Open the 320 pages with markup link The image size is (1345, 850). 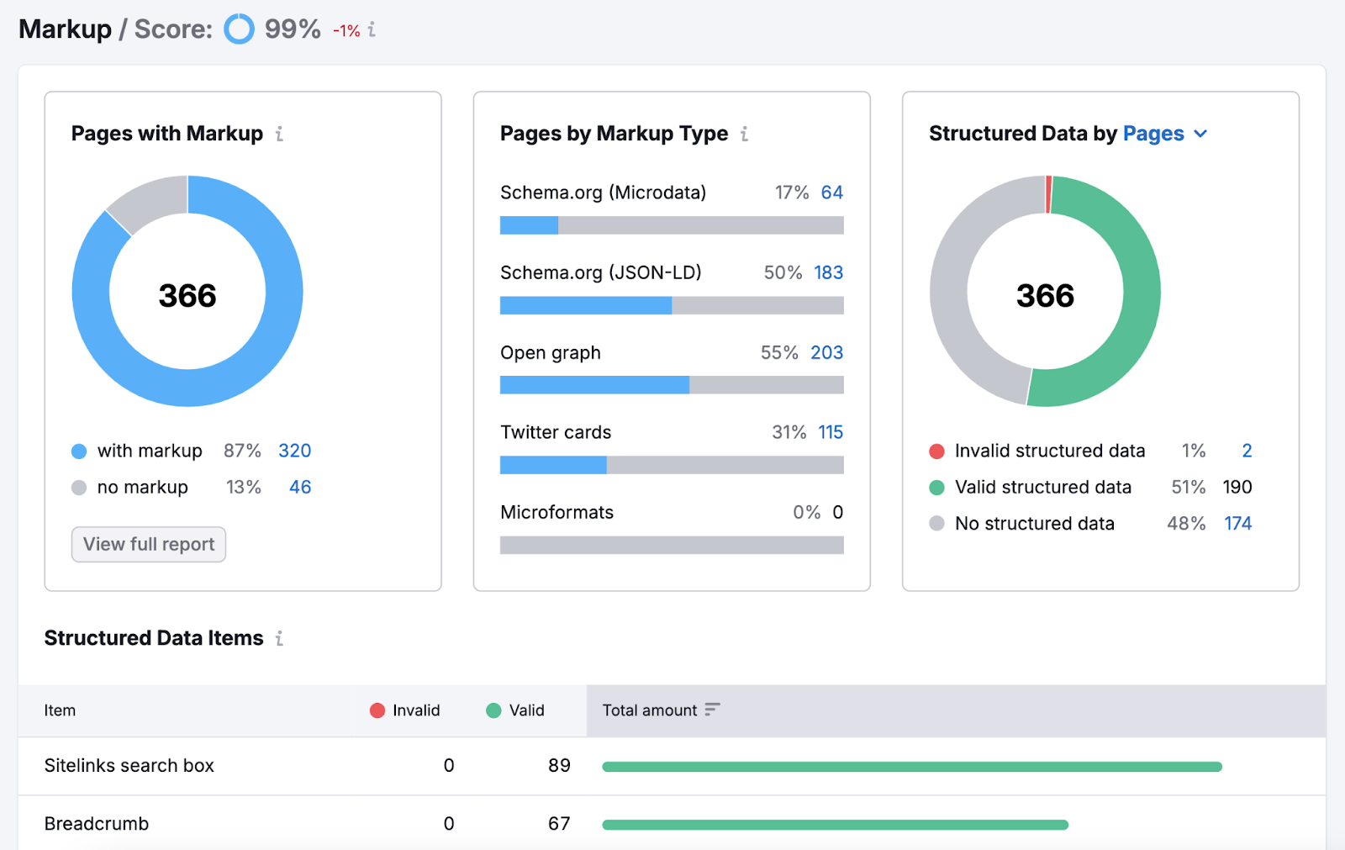[x=294, y=451]
